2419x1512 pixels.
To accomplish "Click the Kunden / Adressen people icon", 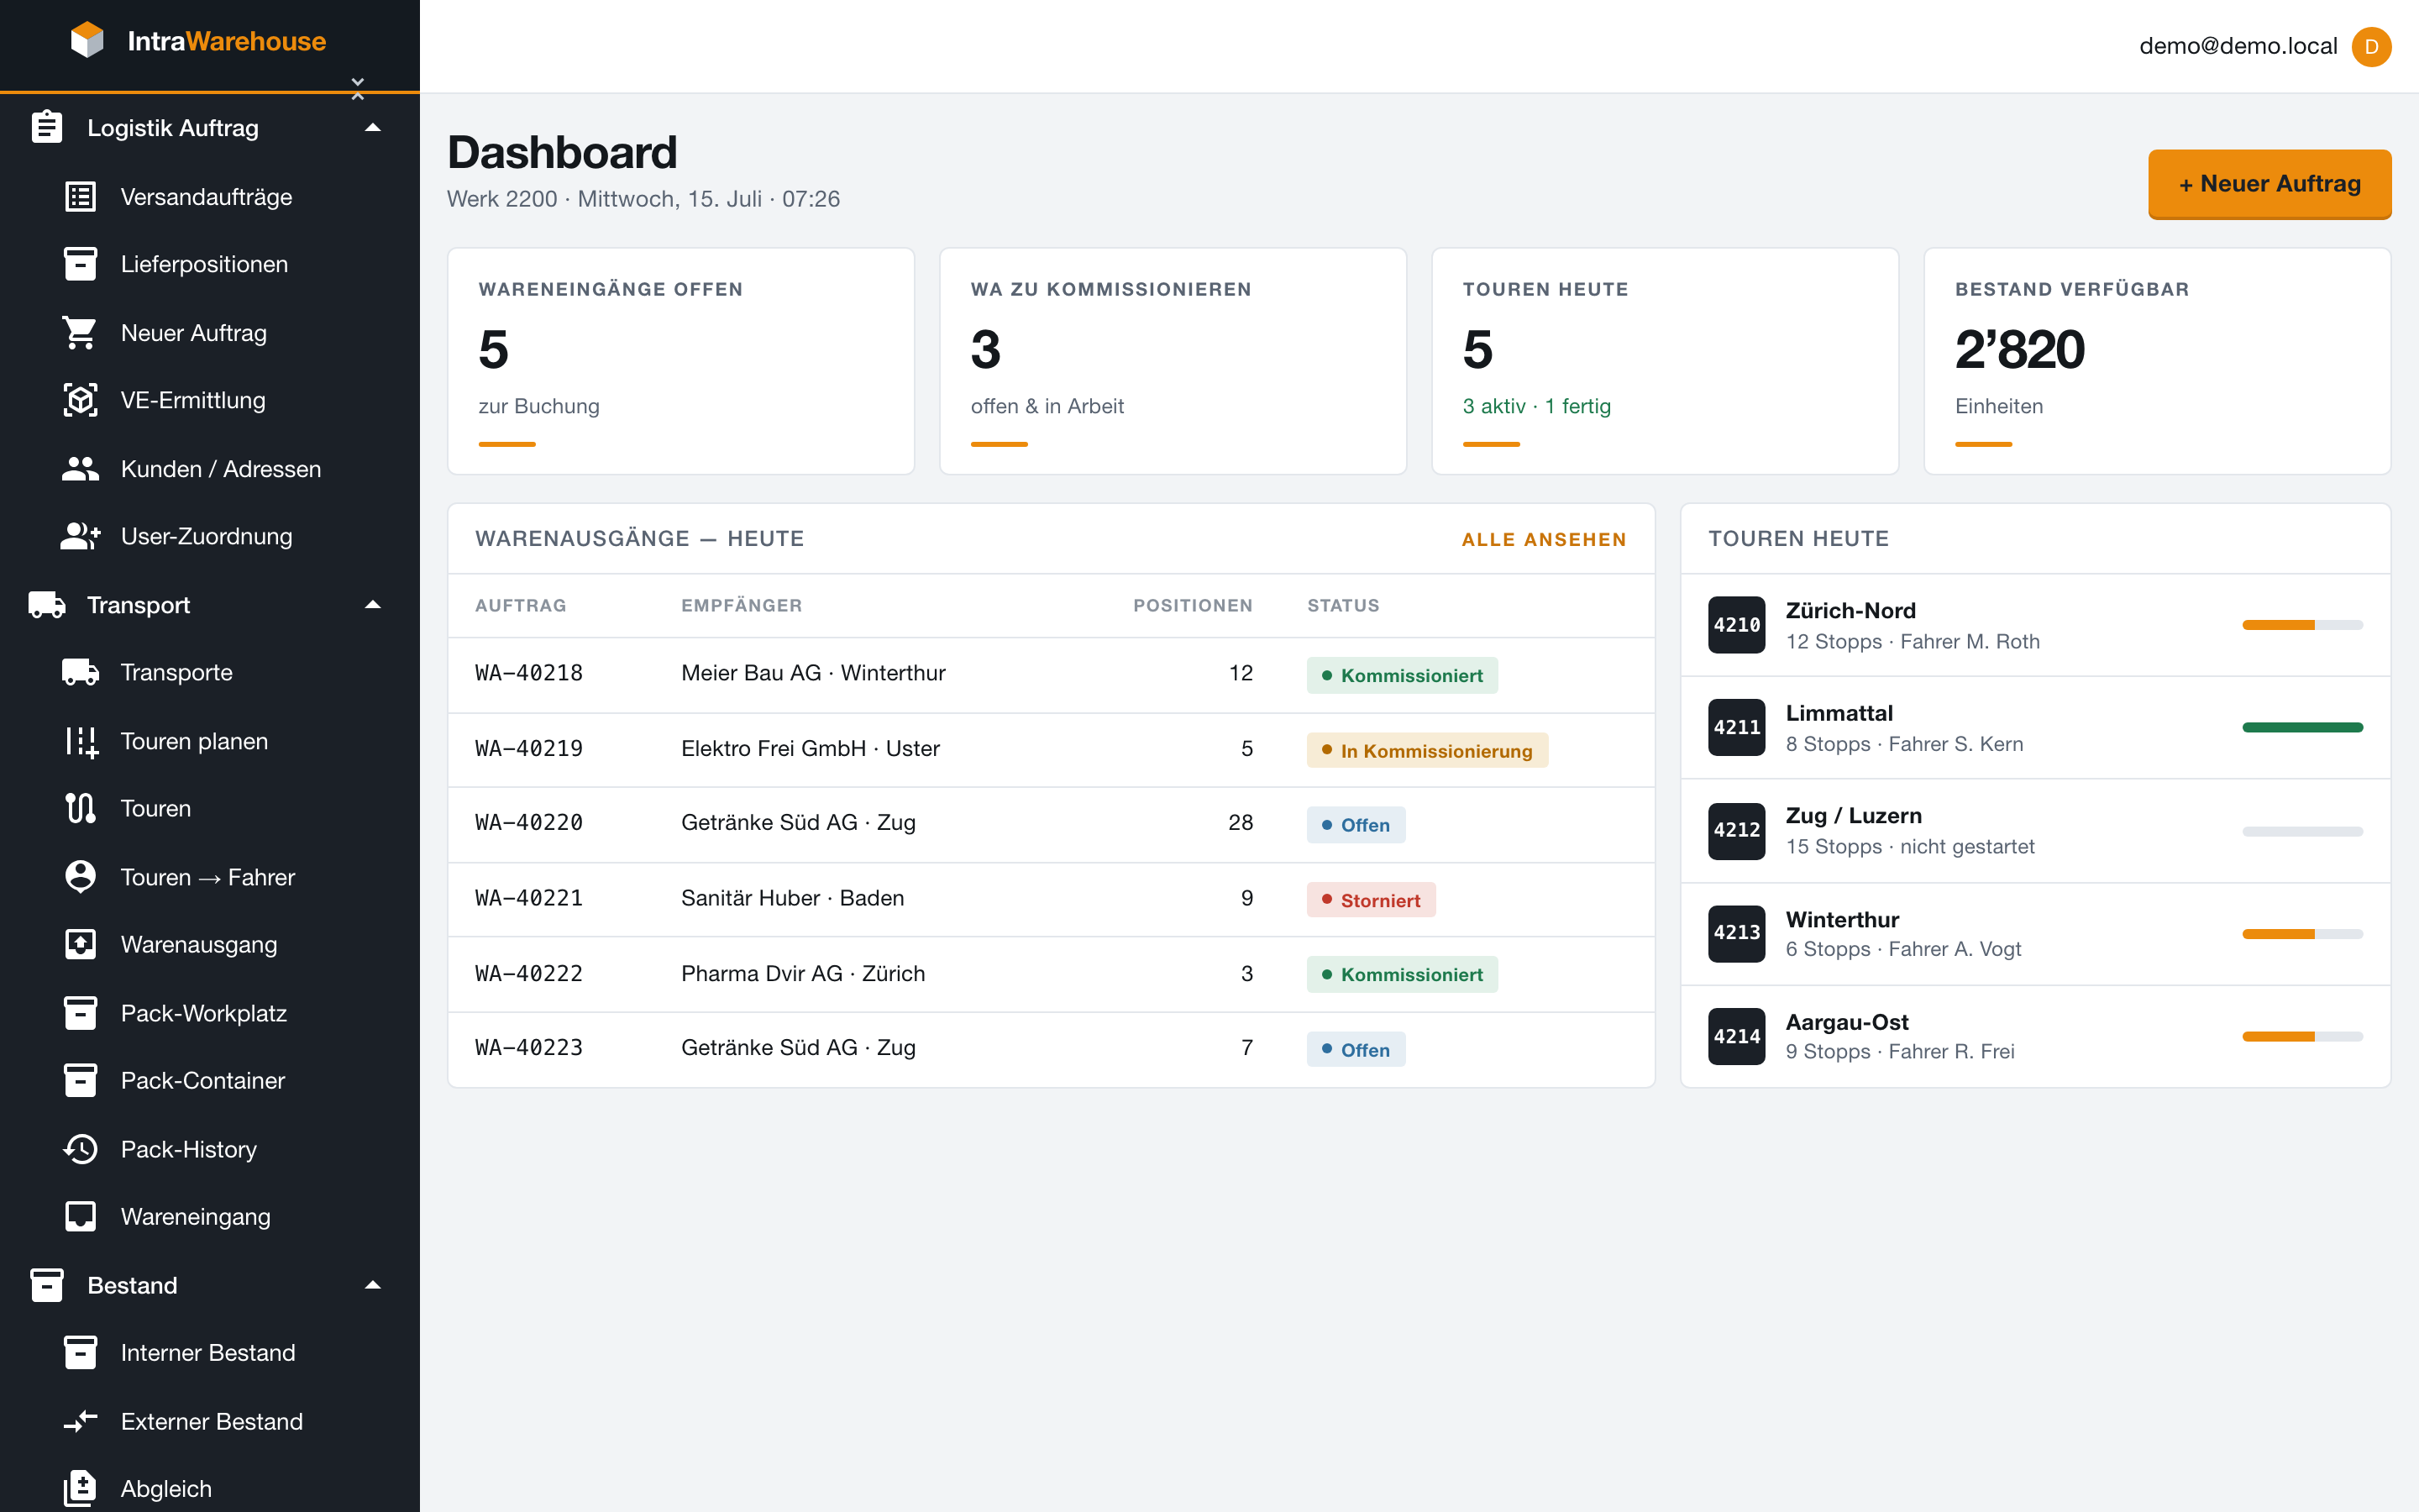I will (80, 469).
